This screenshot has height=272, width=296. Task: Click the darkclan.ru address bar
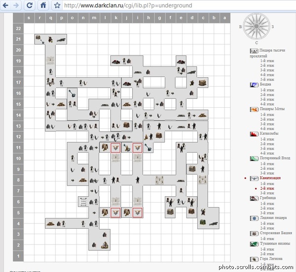pos(148,6)
